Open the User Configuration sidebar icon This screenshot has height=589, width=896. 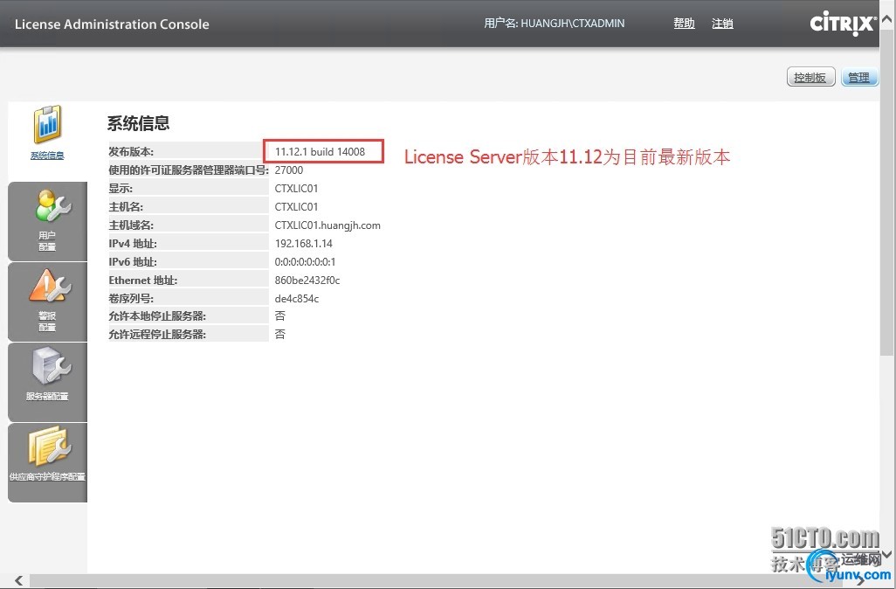(x=52, y=206)
